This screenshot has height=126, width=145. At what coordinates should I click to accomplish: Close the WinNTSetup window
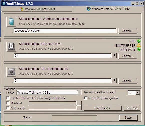[x=142, y=4]
